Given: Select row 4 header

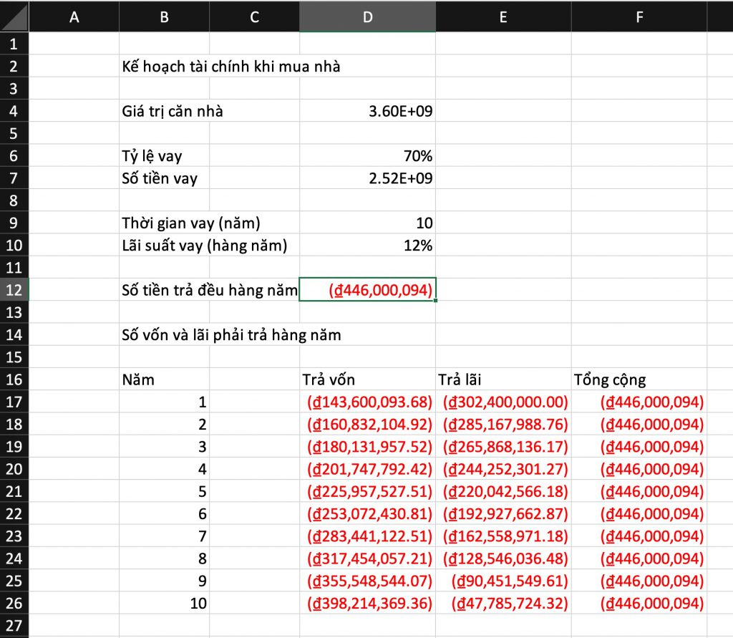Looking at the screenshot, I should tap(14, 111).
